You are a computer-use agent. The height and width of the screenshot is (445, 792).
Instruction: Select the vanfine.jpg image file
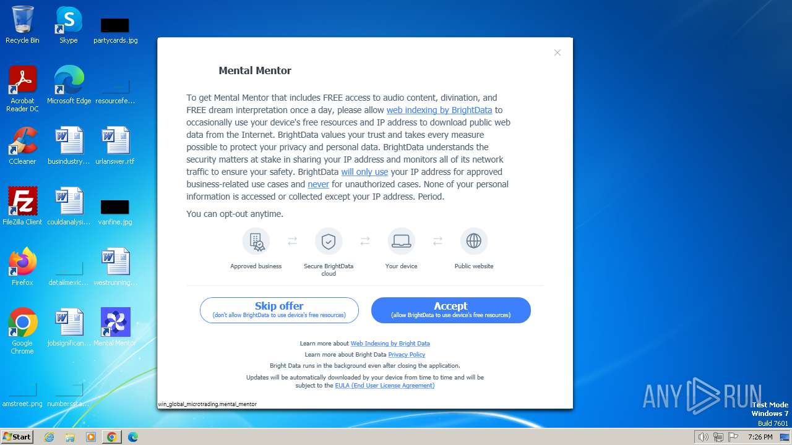tap(115, 211)
